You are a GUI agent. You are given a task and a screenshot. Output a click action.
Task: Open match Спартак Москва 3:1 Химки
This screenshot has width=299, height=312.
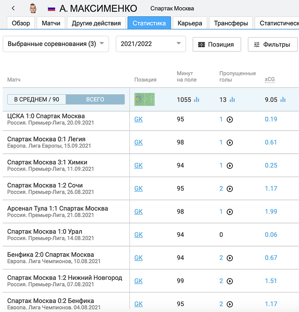pyautogui.click(x=47, y=162)
